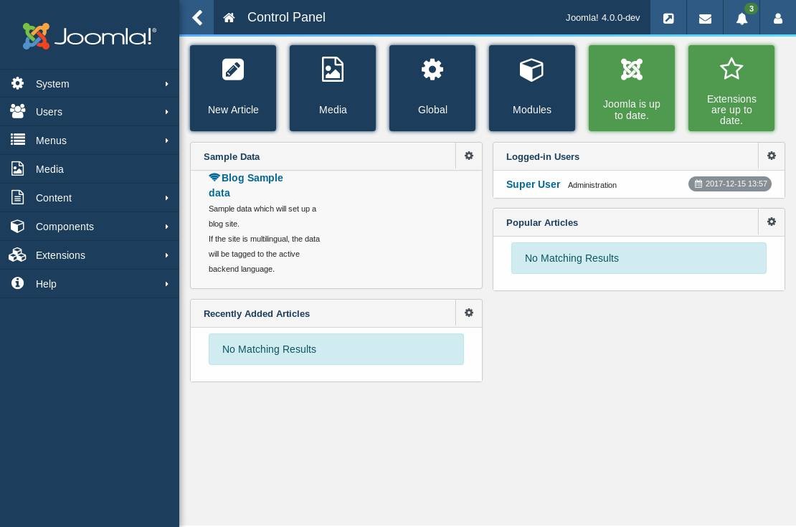Open the Content menu item
Viewport: 796px width, 527px height.
pyautogui.click(x=90, y=198)
